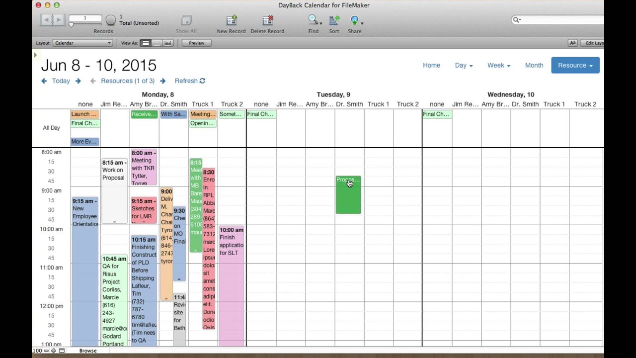Screen dimensions: 636x358
Task: Click the zoom level 100 box
Action: [x=37, y=351]
